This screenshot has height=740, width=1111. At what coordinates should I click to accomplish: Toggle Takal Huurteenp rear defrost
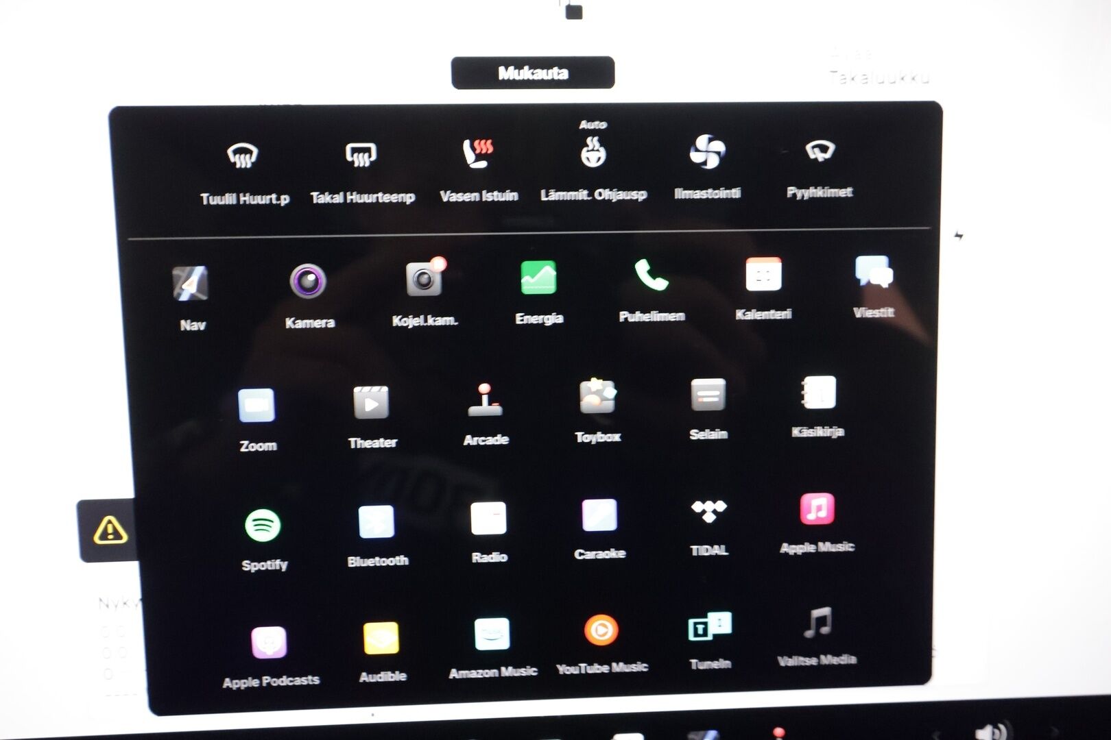(361, 156)
